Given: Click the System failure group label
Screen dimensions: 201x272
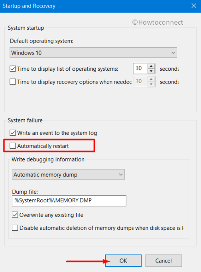Looking at the screenshot, I should point(25,120).
